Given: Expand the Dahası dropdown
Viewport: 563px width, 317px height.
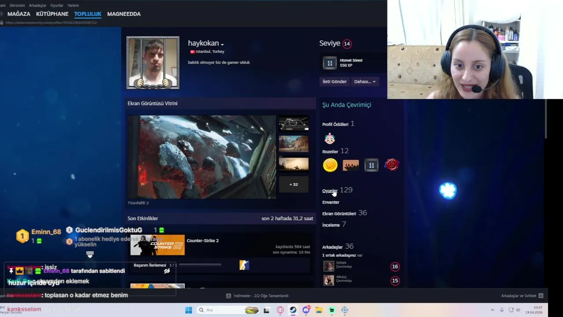Looking at the screenshot, I should (365, 81).
